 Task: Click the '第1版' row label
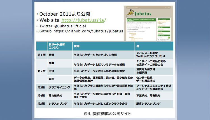pos(41,55)
